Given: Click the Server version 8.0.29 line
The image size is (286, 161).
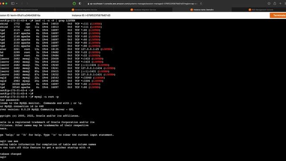Looking at the screenshot, I should pyautogui.click(x=37, y=110).
